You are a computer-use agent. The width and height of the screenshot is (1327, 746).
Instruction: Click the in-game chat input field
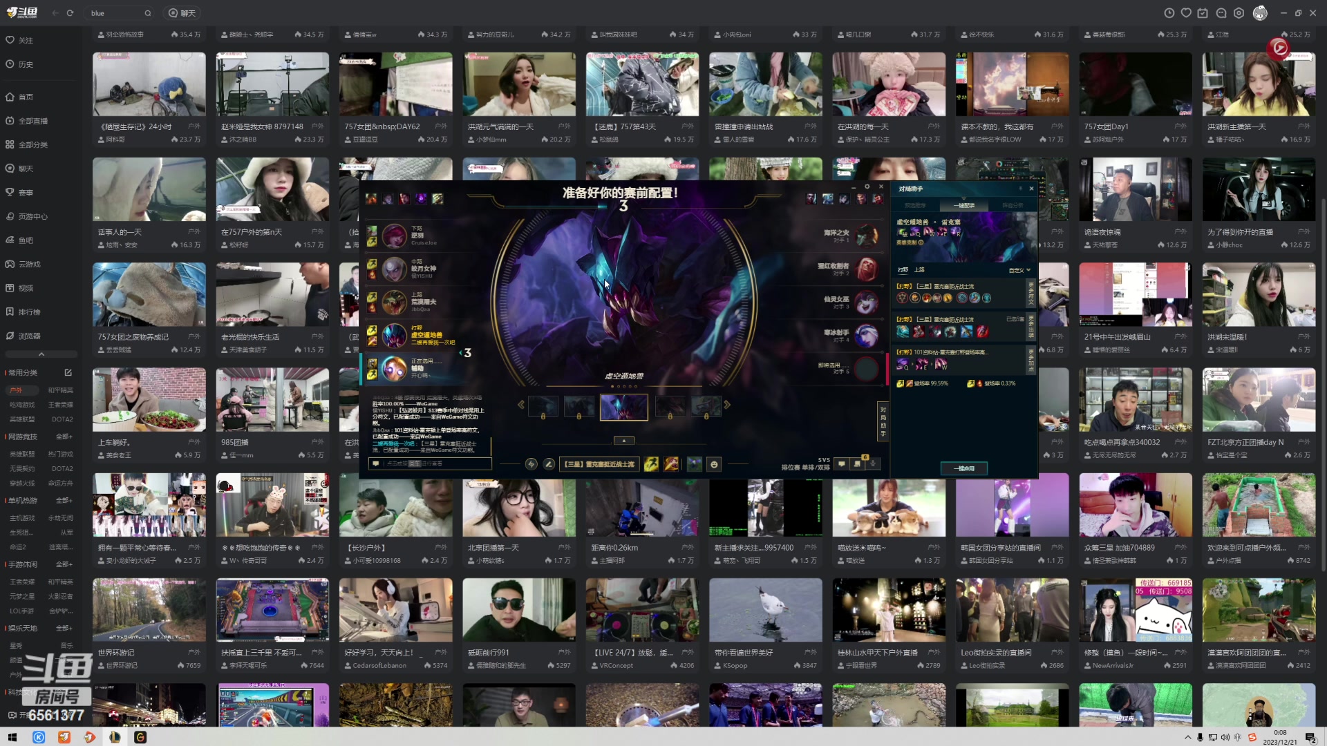[430, 463]
